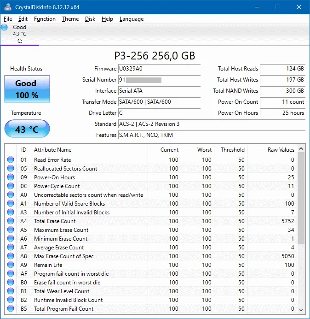
Task: Click the ID column header
Action: click(x=23, y=150)
